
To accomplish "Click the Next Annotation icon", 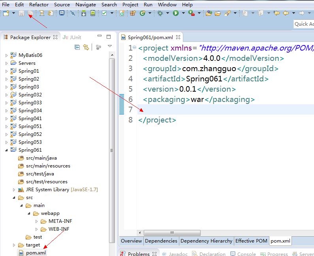I will point(245,13).
